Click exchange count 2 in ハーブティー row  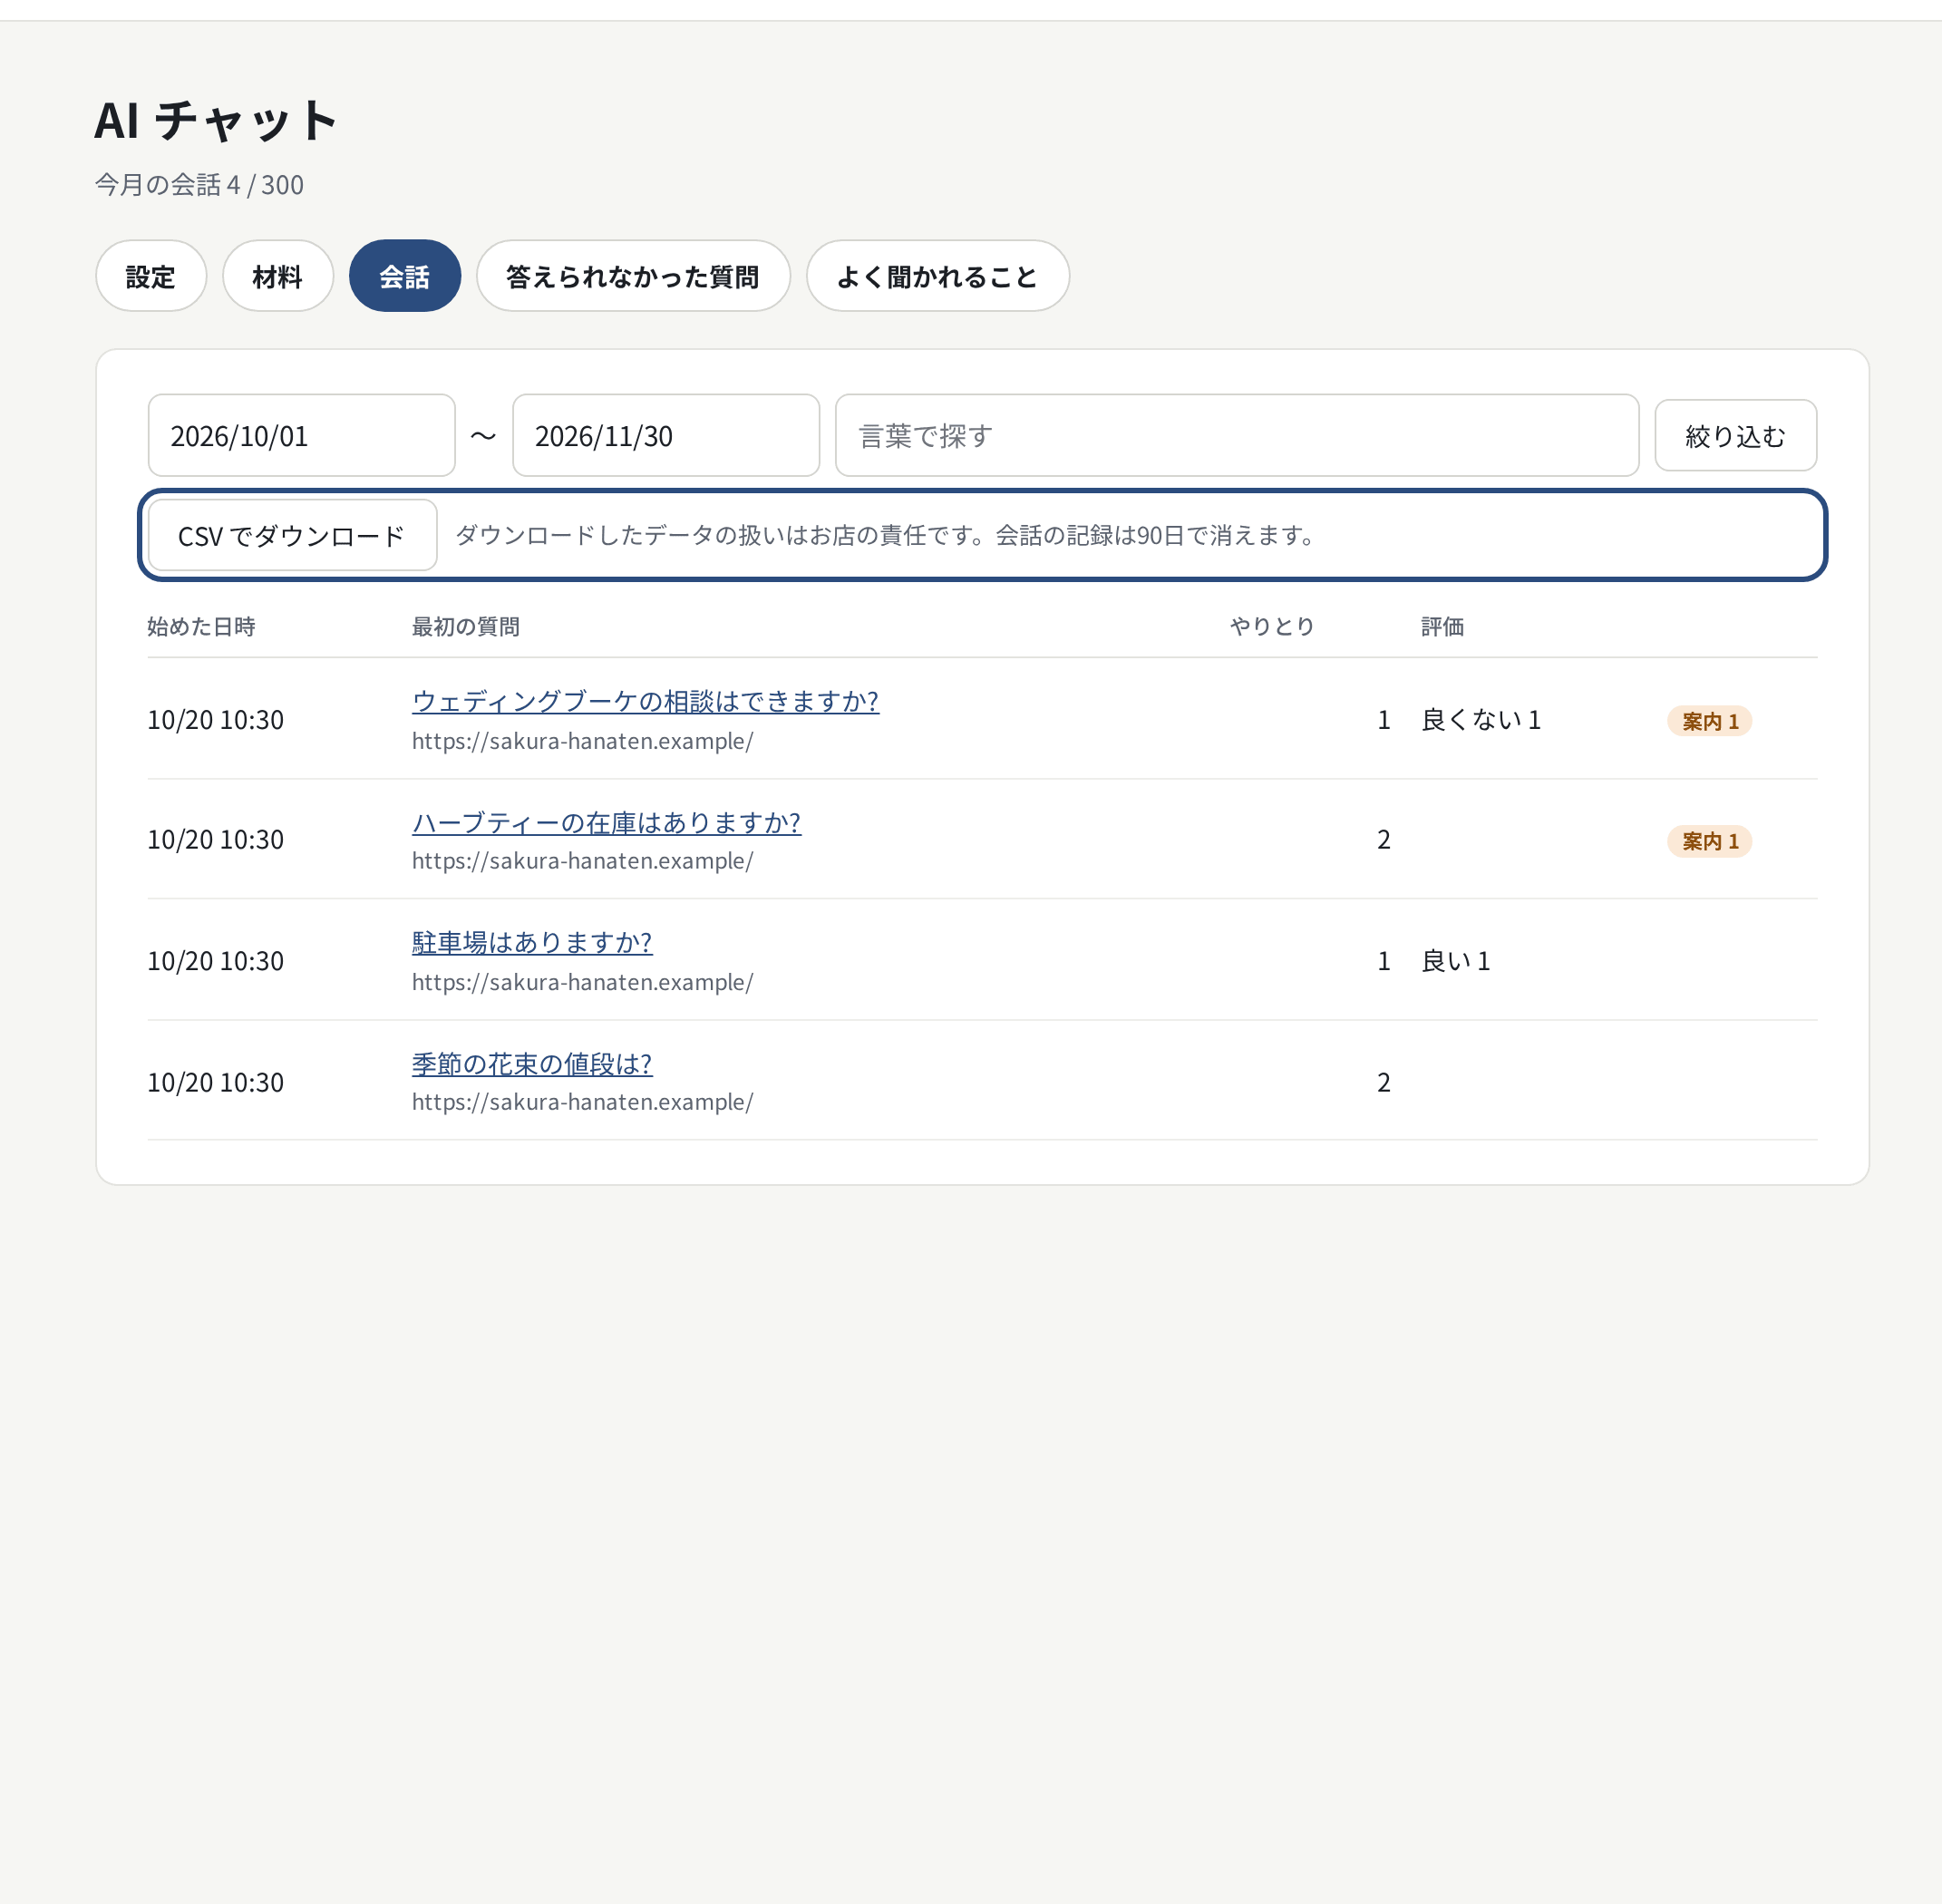point(1384,840)
